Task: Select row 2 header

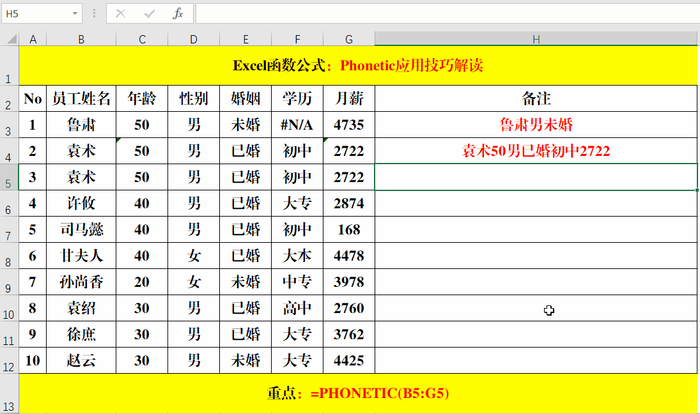Action: click(x=10, y=98)
